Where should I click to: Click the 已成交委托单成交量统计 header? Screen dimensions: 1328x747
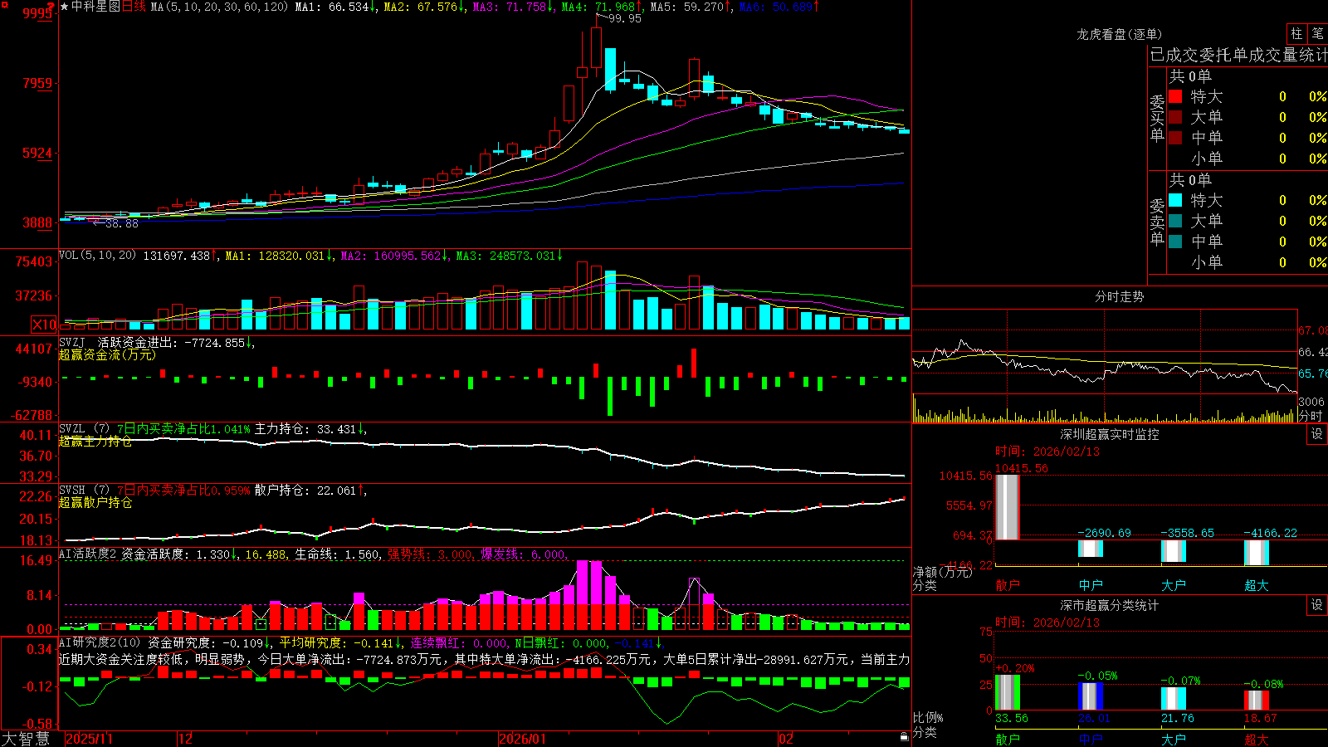tap(1238, 55)
